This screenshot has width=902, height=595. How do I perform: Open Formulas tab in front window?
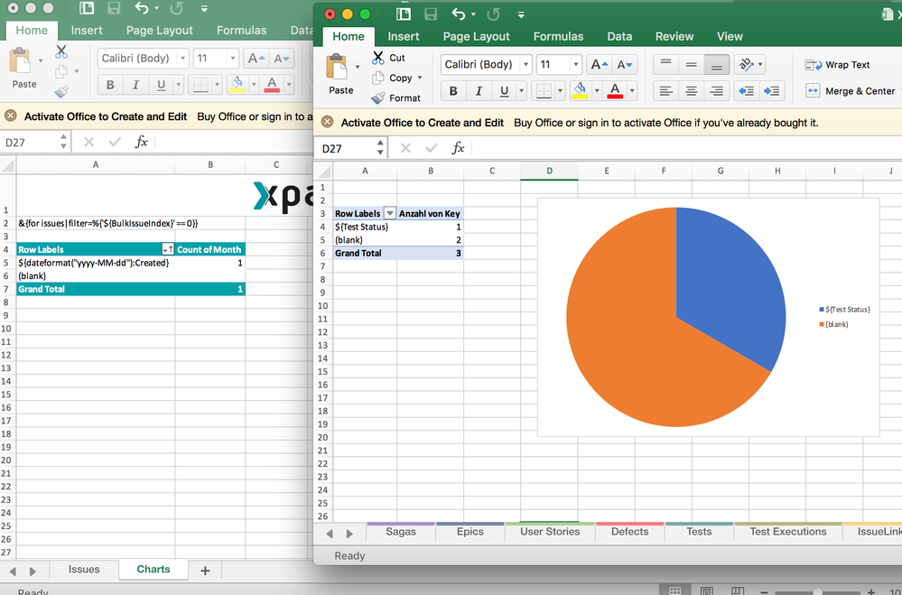coord(558,36)
